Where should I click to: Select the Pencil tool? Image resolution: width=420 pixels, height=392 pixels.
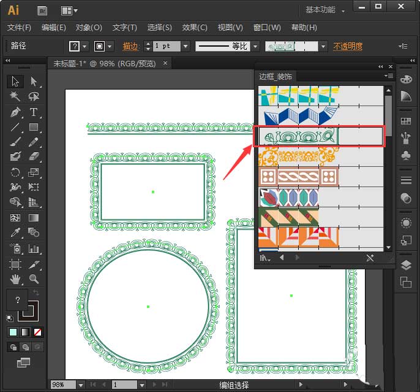tap(34, 142)
